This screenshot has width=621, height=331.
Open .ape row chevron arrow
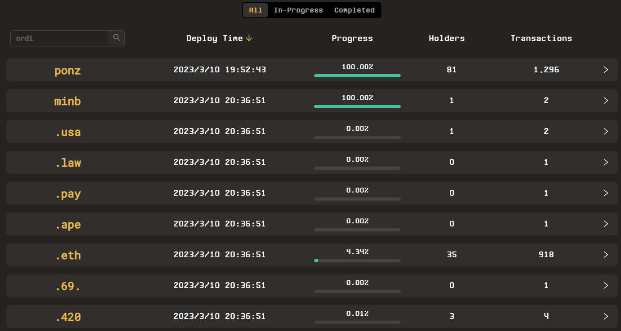(x=606, y=224)
